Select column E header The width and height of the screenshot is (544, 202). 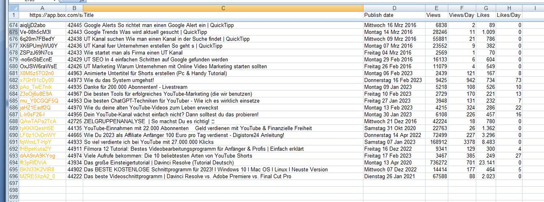pyautogui.click(x=437, y=8)
